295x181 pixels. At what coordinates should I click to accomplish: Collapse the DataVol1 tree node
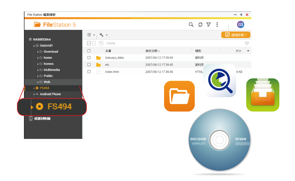tap(34, 46)
